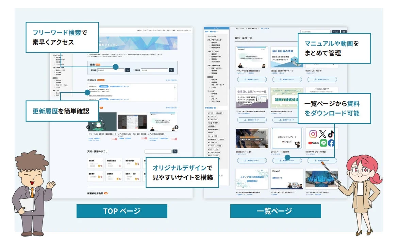
Task: Open ヒアリングシート thumbnail
Action: (x=287, y=138)
